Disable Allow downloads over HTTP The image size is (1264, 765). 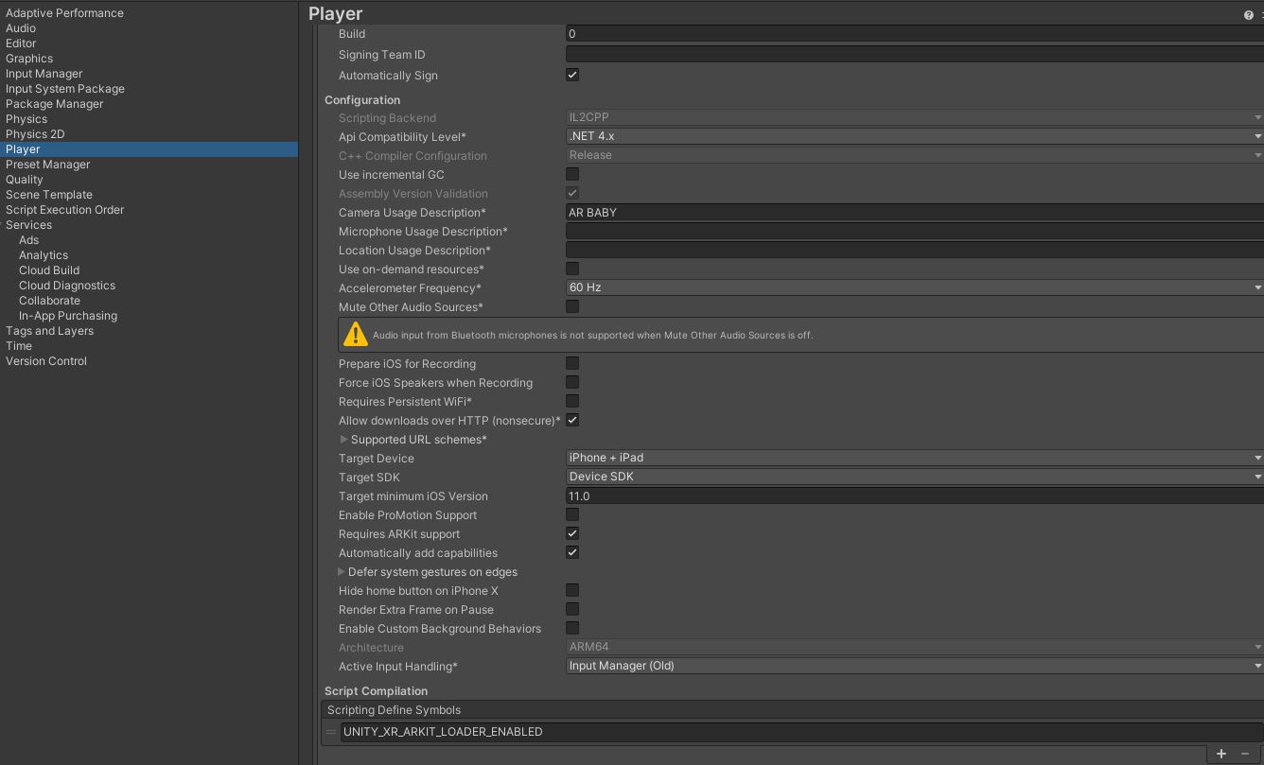pyautogui.click(x=571, y=420)
